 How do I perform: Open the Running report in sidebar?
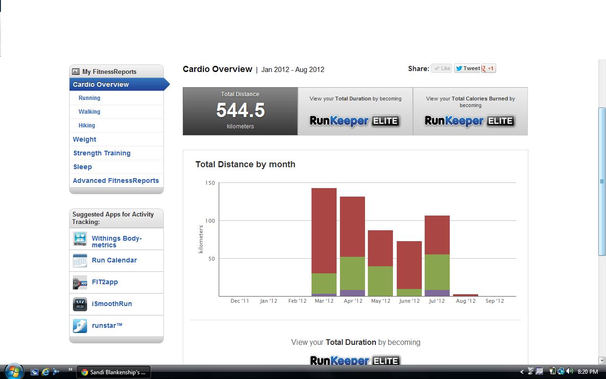click(89, 98)
